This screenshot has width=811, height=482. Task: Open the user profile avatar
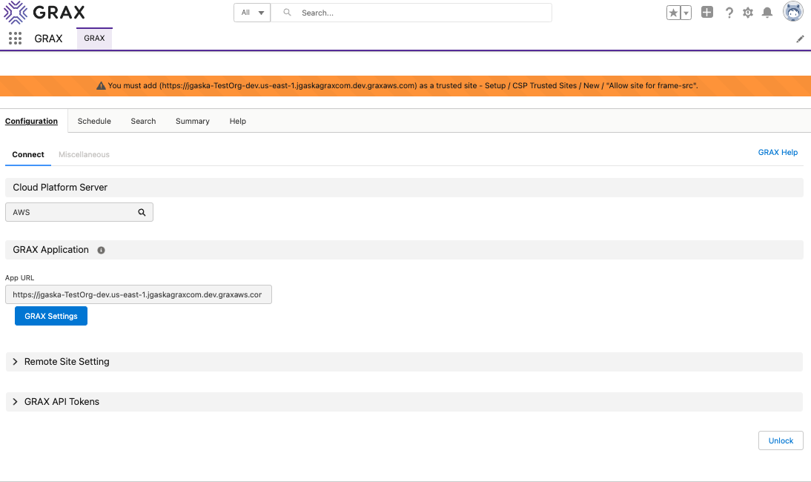click(793, 11)
